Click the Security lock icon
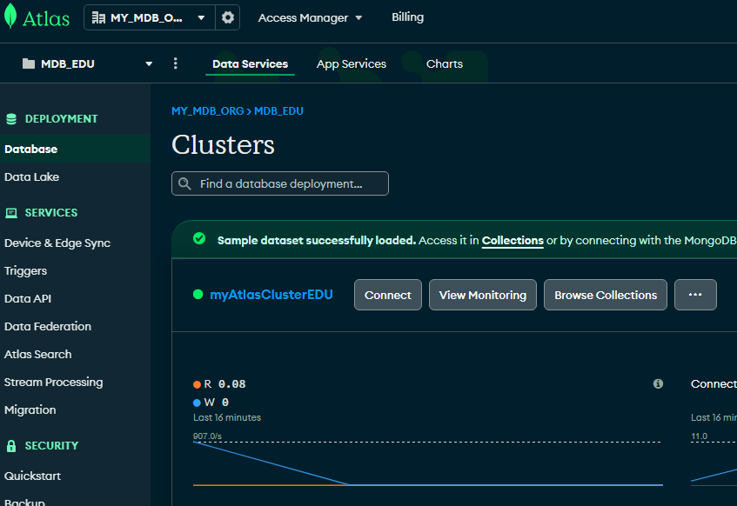 (11, 446)
